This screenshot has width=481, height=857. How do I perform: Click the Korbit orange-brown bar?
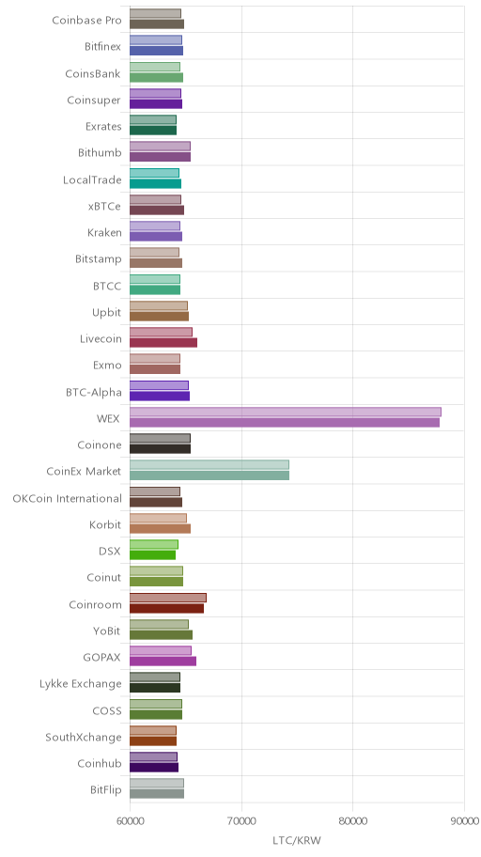click(160, 523)
